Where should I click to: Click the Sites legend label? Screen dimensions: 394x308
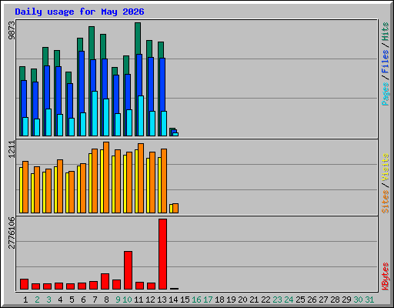(x=386, y=202)
